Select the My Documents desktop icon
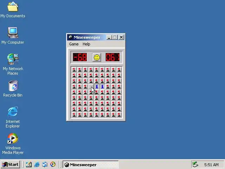Screen dimensions: 225x169 tap(13, 10)
